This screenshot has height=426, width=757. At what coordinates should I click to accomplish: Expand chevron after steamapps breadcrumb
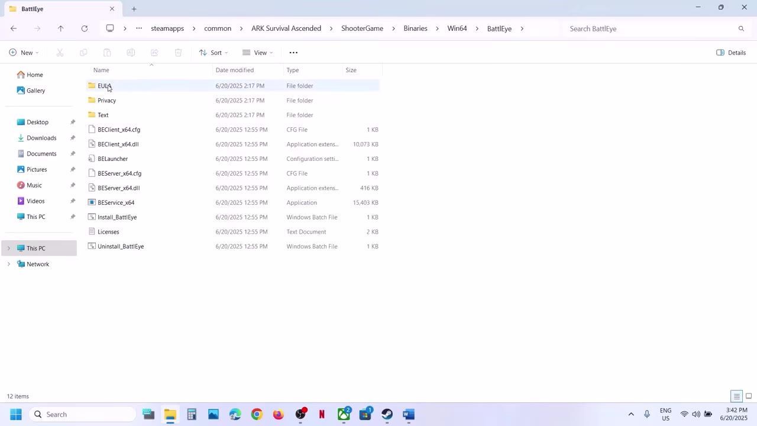[194, 28]
